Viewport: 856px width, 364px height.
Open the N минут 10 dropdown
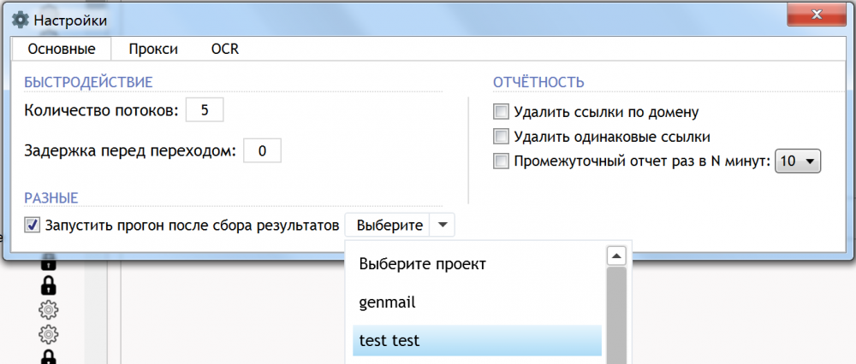pyautogui.click(x=798, y=161)
